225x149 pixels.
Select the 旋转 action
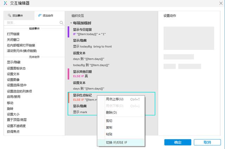point(10,109)
